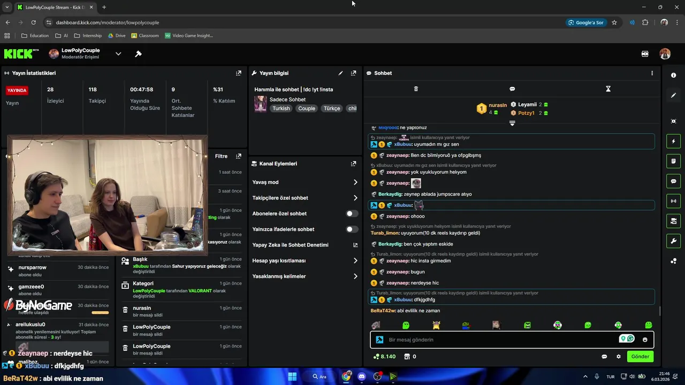The width and height of the screenshot is (685, 385).
Task: Click the speech bubble icon in right sidebar
Action: click(673, 181)
